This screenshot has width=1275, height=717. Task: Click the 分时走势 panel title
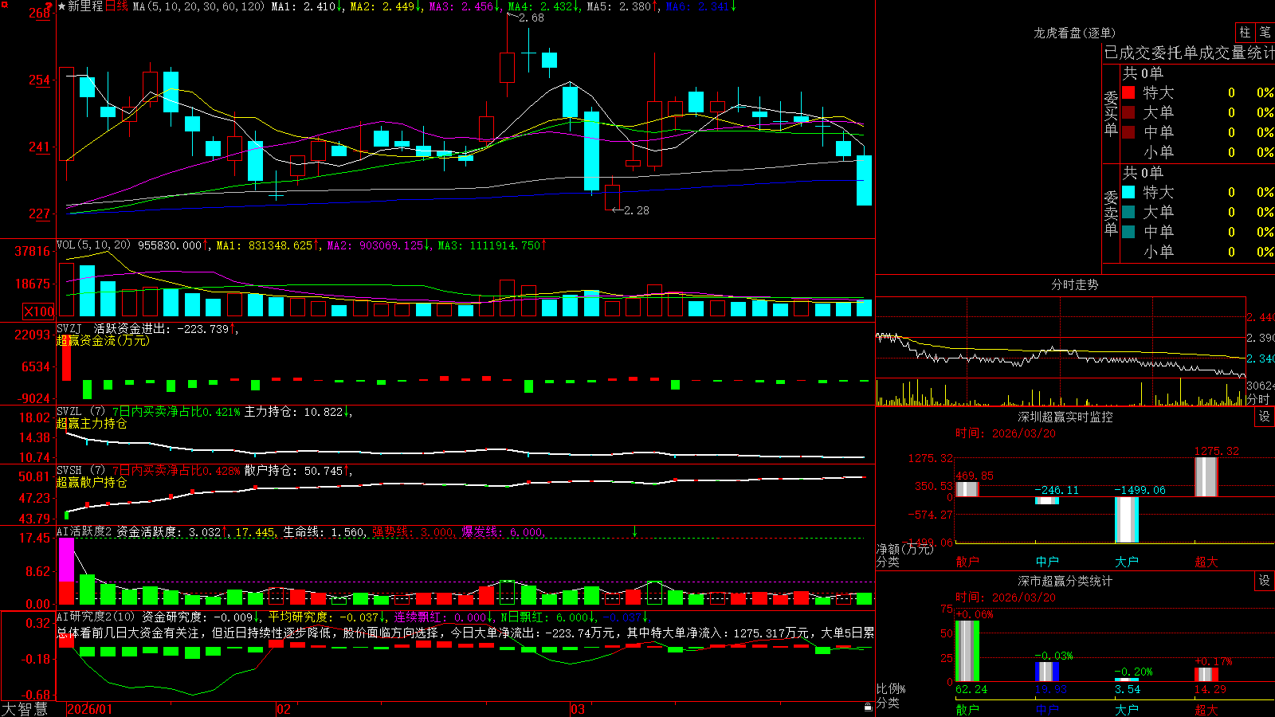[x=1074, y=284]
